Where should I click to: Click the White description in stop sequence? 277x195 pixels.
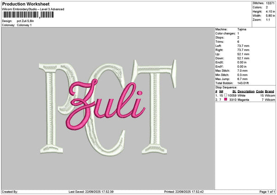coord(241,96)
